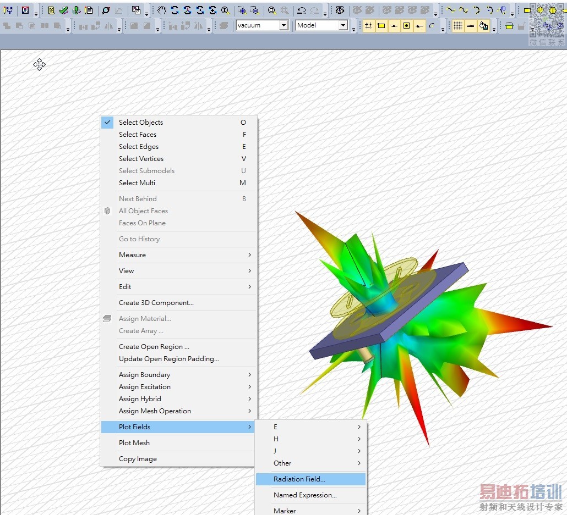Screen dimensions: 567x515
Task: Toggle the Snap to Quadrant button
Action: tap(419, 26)
